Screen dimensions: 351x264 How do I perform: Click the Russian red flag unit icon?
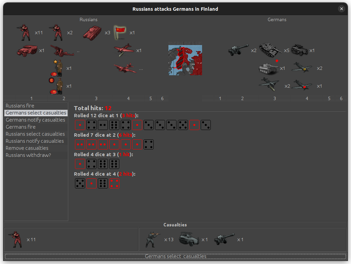120,33
